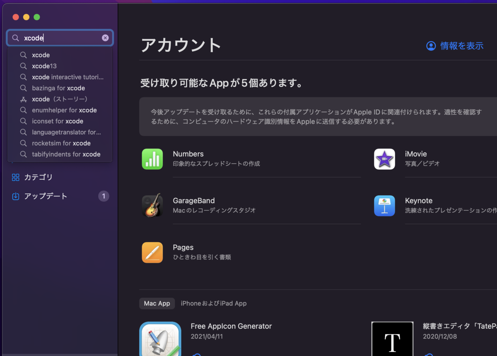Viewport: 497px width, 356px height.
Task: Open アップデート showing one pending update
Action: coord(41,196)
